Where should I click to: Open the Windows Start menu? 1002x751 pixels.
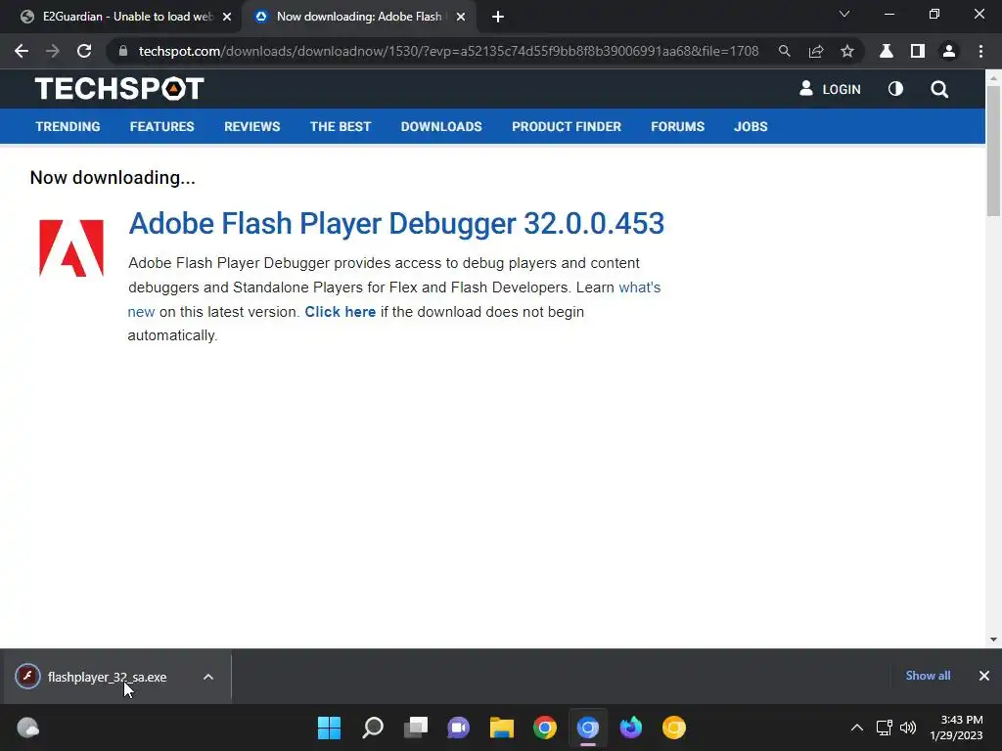coord(329,728)
